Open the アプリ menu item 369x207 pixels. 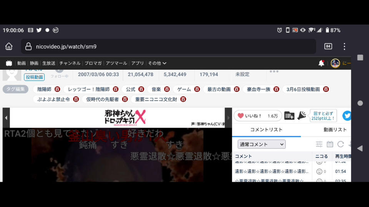point(138,63)
